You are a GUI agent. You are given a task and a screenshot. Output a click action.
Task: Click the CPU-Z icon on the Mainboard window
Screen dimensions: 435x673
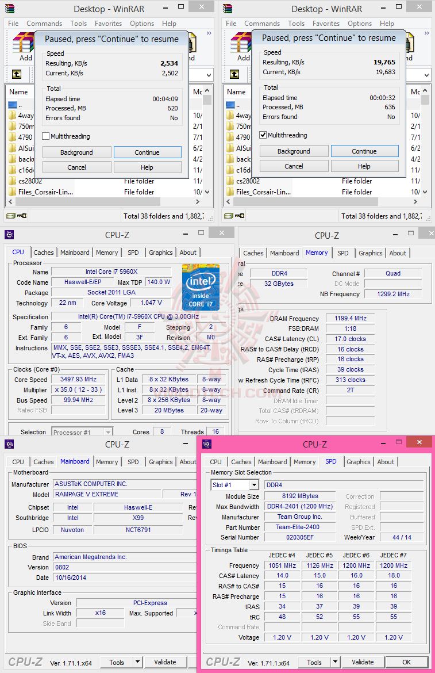[9, 444]
